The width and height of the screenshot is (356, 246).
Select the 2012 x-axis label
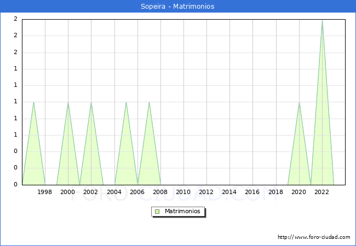coord(206,192)
